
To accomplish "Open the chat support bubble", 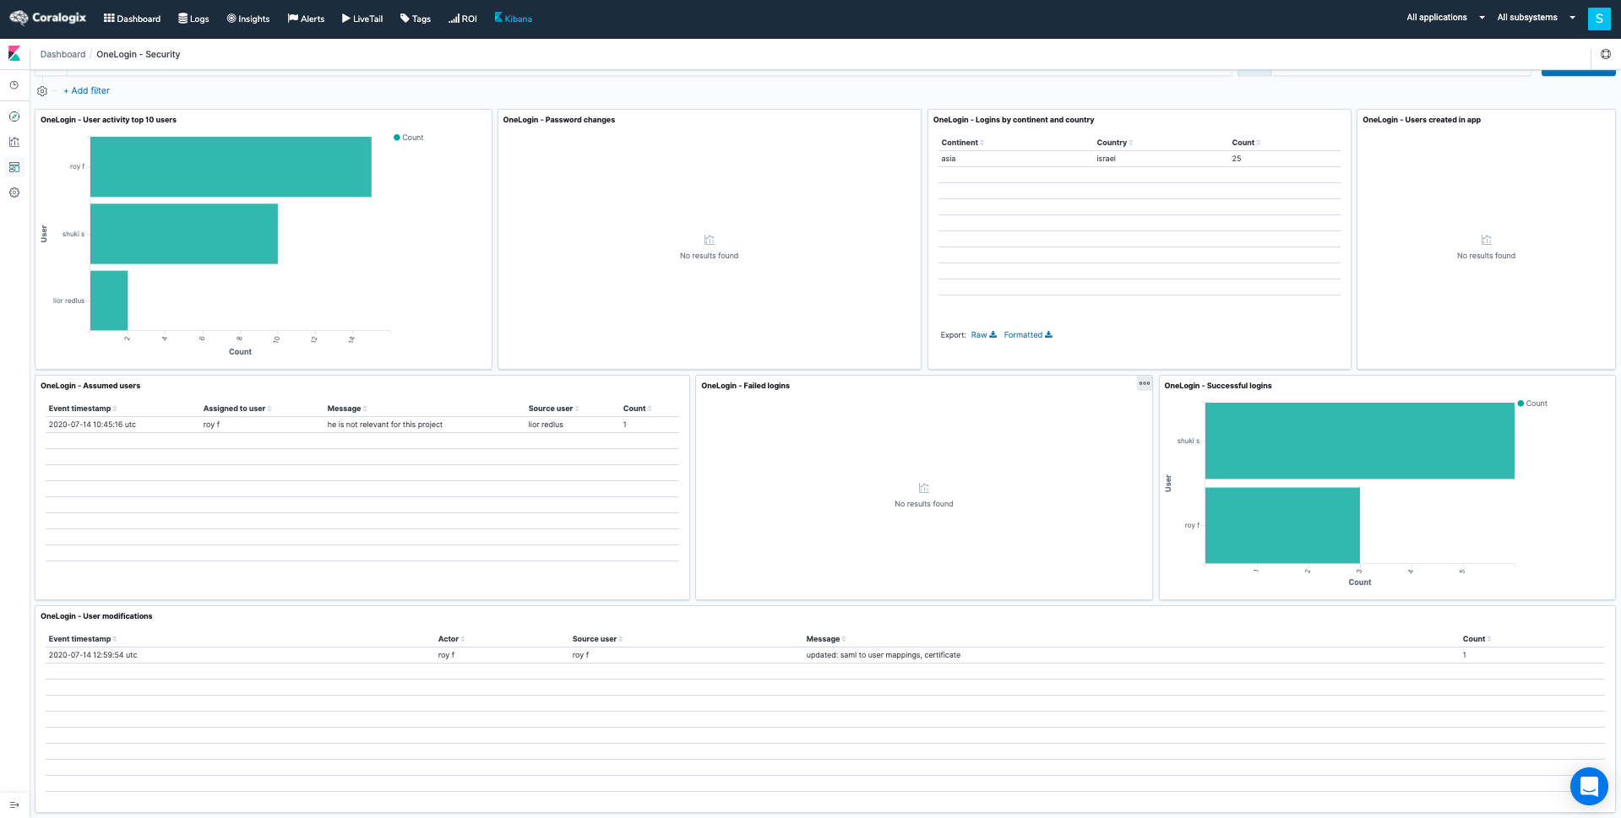I will pos(1588,786).
